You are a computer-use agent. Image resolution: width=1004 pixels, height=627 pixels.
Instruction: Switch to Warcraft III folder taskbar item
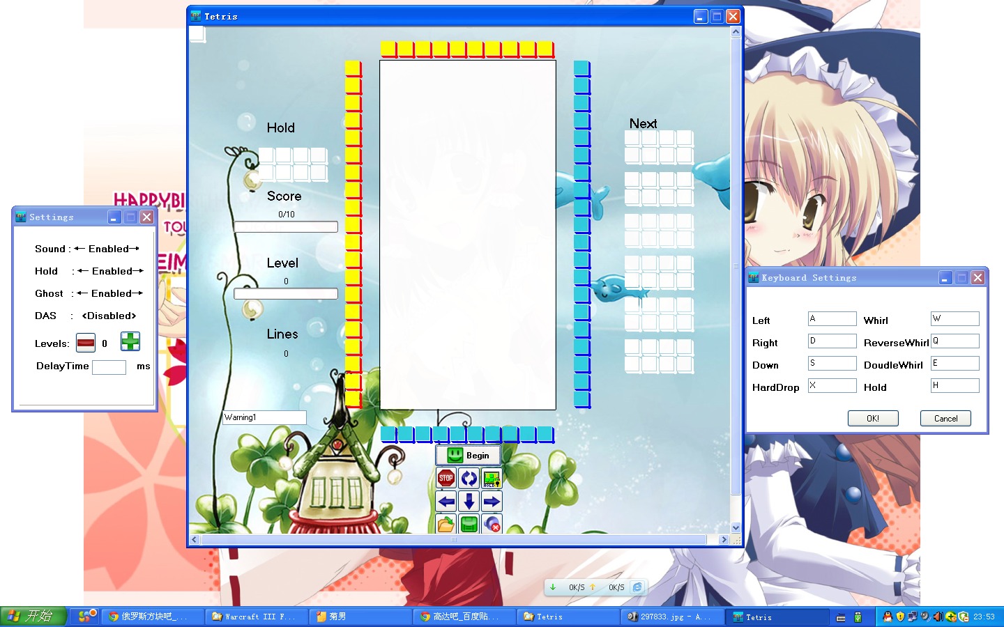pos(257,617)
